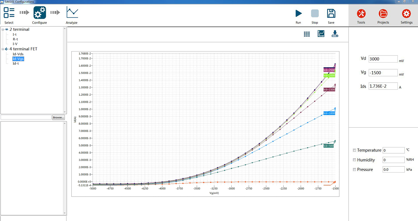Click the Id(A) axis title

coord(75,120)
